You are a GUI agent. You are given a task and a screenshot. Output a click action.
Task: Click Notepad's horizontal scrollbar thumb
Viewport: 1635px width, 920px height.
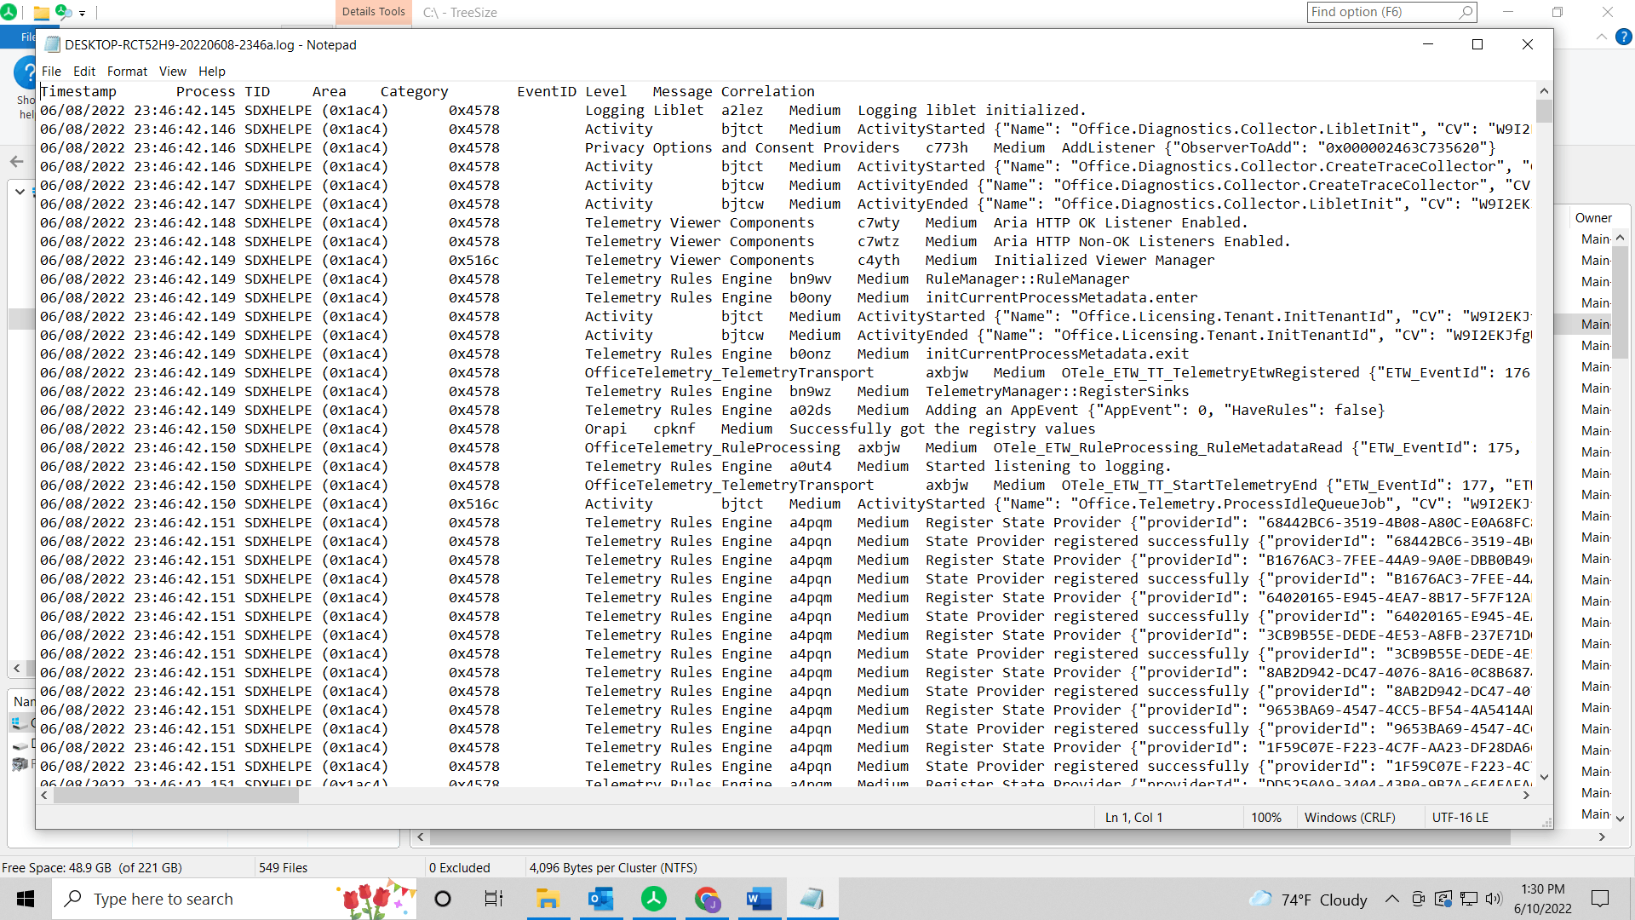[x=176, y=795]
